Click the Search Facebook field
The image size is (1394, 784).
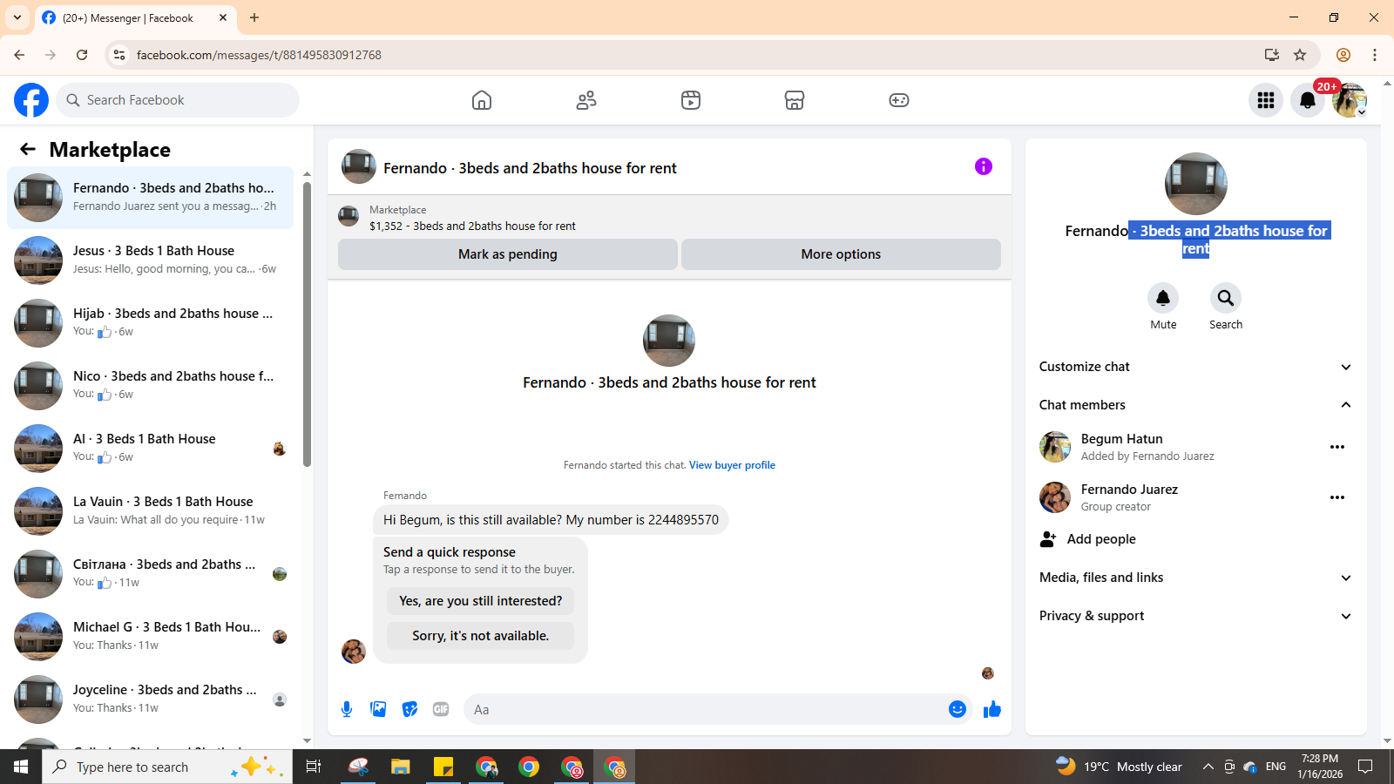(x=178, y=100)
